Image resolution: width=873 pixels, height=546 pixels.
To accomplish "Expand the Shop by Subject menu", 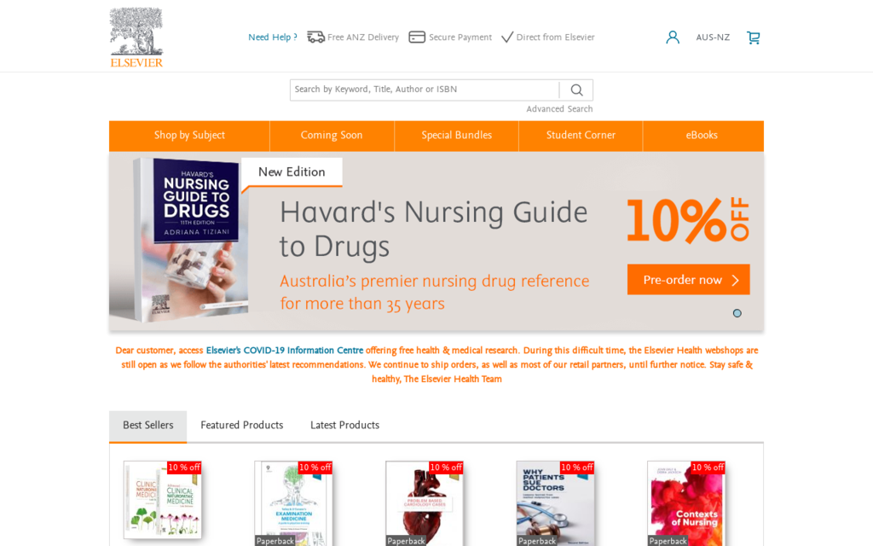I will [189, 136].
